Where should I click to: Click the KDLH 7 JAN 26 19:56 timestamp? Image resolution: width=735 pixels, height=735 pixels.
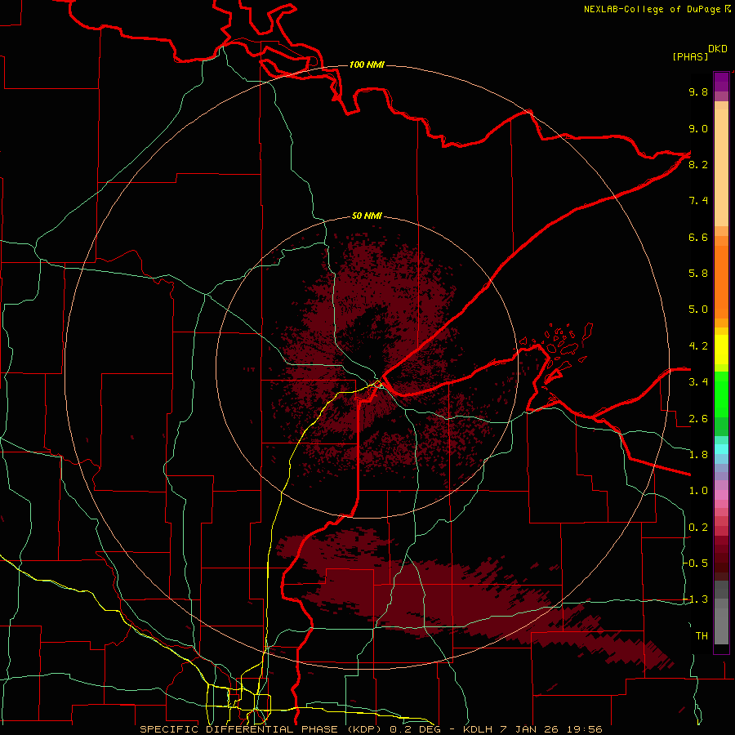532,729
